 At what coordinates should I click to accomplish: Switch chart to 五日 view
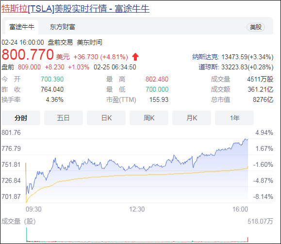pos(64,118)
